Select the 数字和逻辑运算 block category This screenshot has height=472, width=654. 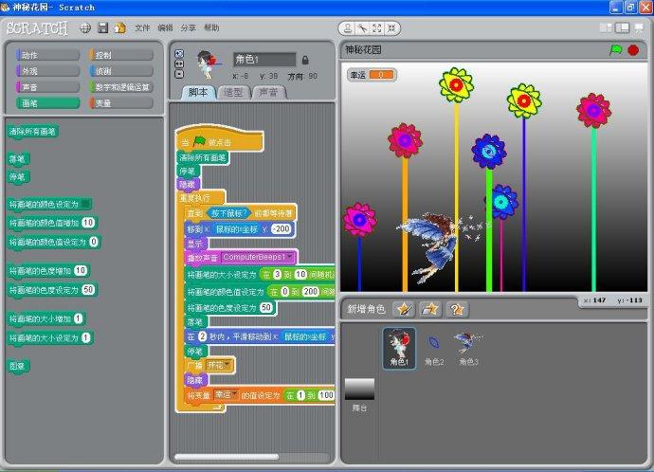click(121, 87)
